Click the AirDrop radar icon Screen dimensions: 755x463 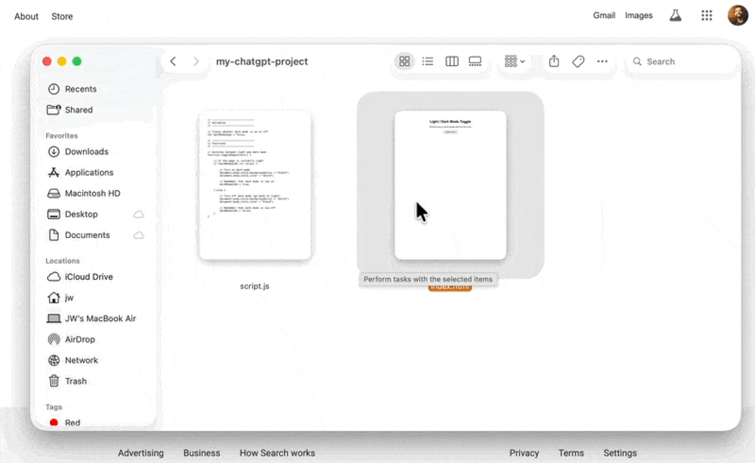[53, 339]
